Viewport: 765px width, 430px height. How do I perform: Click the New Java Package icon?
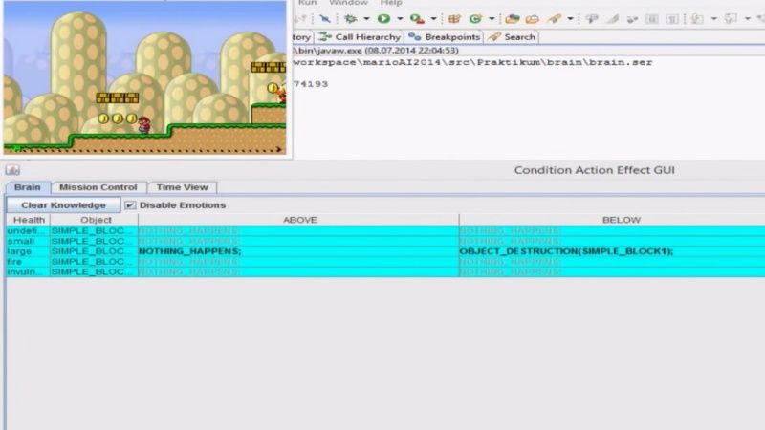pos(455,19)
